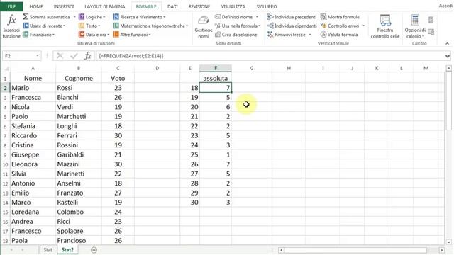Switch to the INSERISCI tab
The image size is (454, 255).
tap(64, 6)
